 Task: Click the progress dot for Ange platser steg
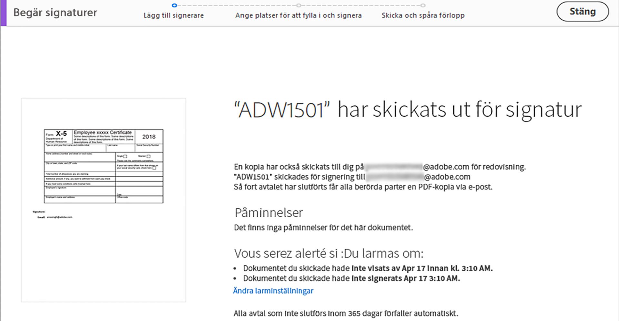point(298,5)
